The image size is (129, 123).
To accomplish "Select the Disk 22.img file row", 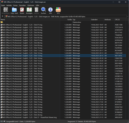I will (63, 79).
